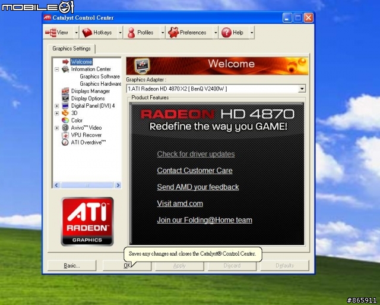The height and width of the screenshot is (305, 380).
Task: Click the Discard button
Action: [232, 266]
